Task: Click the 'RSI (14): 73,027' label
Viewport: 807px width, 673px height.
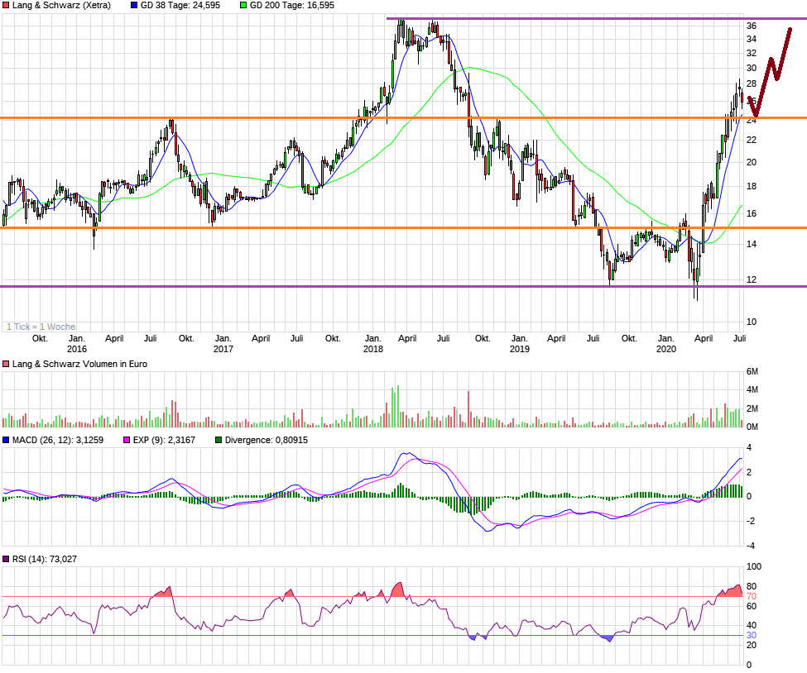Action: point(45,560)
